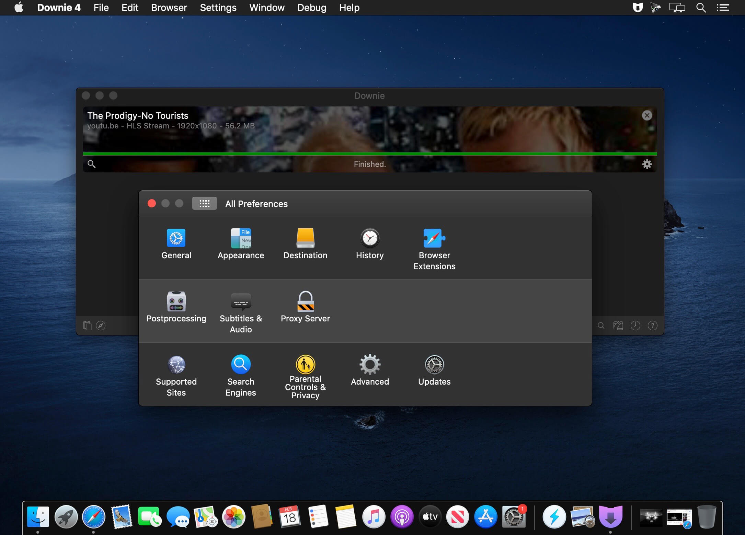Click the search magnifier in Downie main window
This screenshot has height=535, width=745.
(x=92, y=164)
